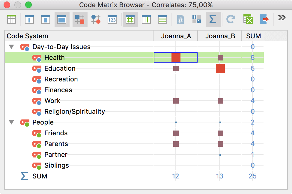The height and width of the screenshot is (194, 292).
Task: Select the Health code row
Action: tap(134, 58)
